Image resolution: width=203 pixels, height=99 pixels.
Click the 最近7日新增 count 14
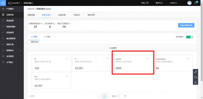[64, 27]
